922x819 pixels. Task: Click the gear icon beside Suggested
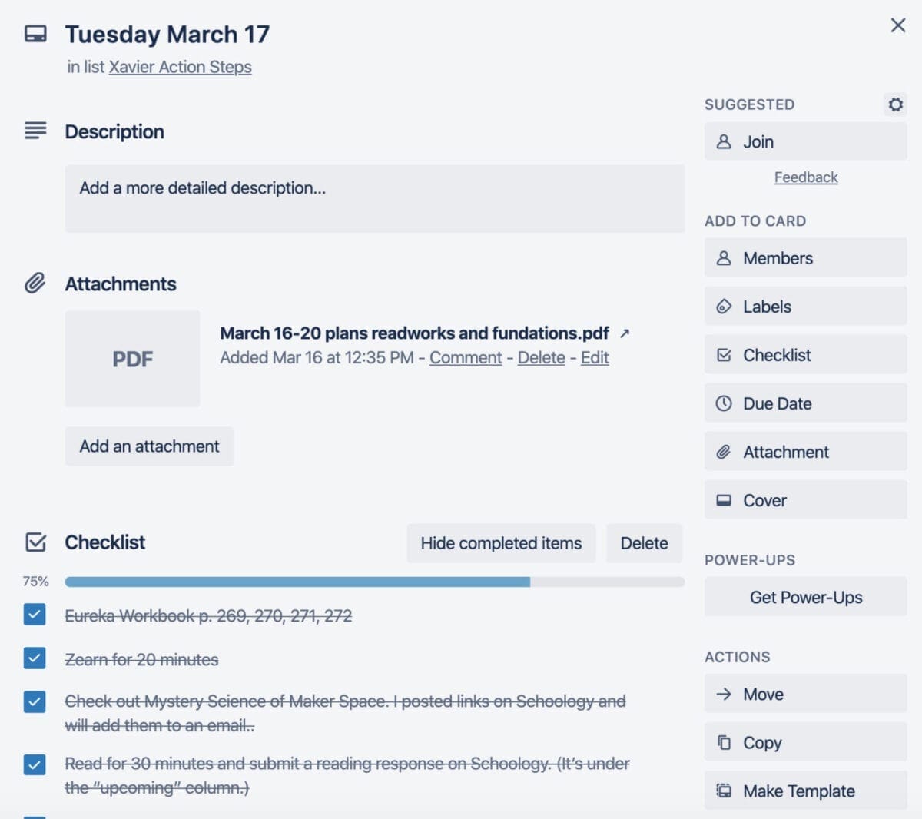(x=895, y=104)
